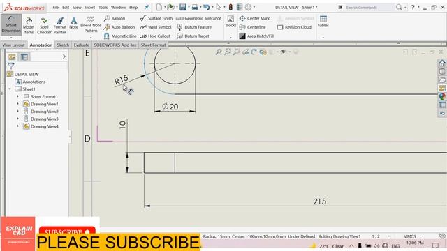
Task: Open Linear Note Pattern tool
Action: coord(91,24)
